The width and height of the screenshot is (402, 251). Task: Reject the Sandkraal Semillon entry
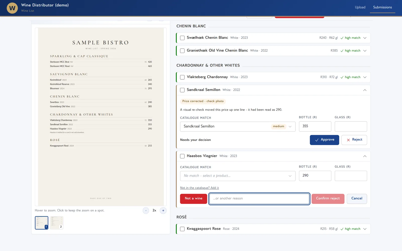(x=354, y=140)
